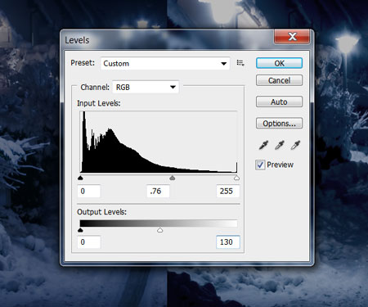Click the OK button
The image size is (368, 307).
[x=279, y=63]
